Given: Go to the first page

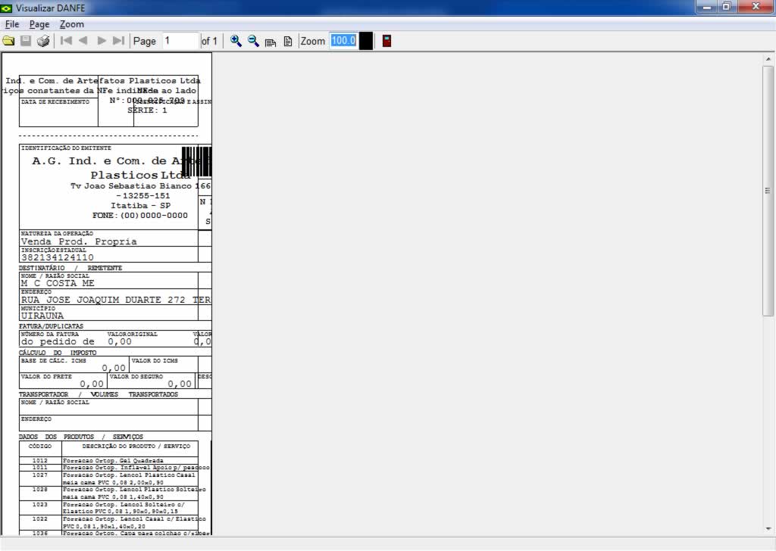Looking at the screenshot, I should point(66,41).
